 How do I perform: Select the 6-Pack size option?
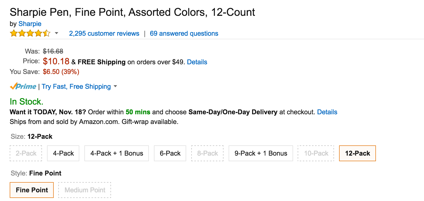click(x=170, y=153)
